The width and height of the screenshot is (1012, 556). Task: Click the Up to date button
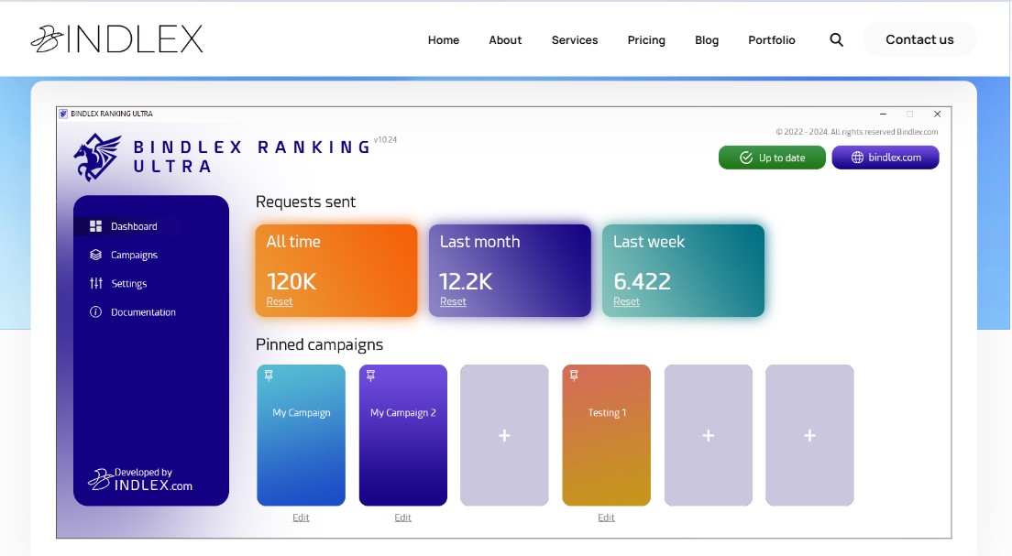coord(772,158)
